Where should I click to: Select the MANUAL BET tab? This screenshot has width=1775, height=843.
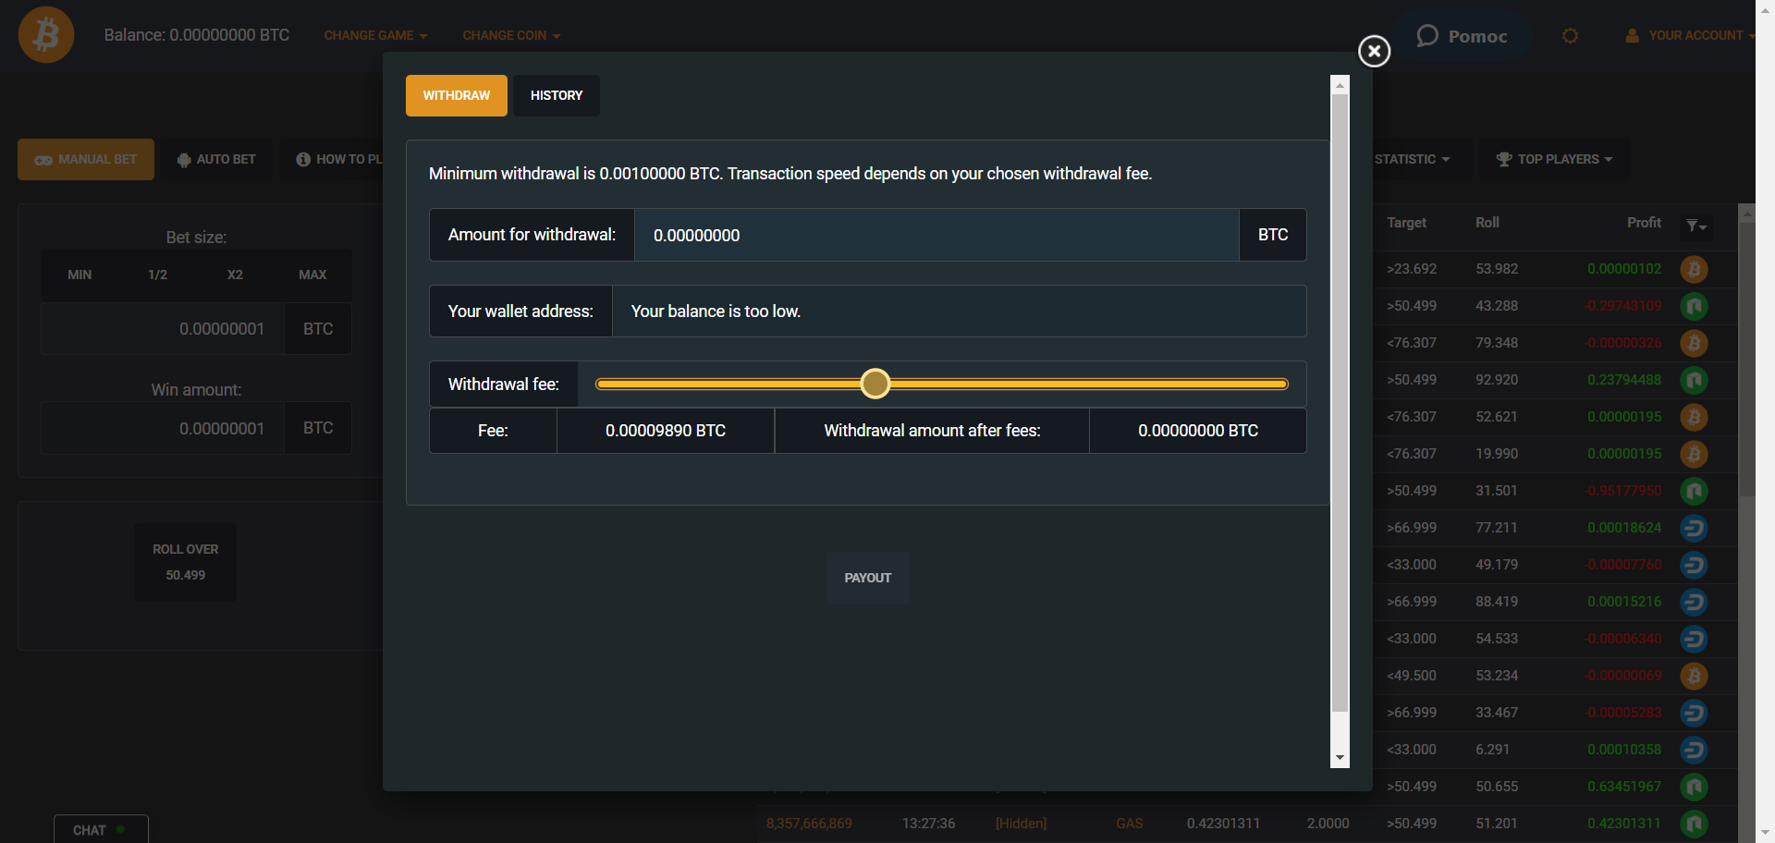(x=86, y=160)
